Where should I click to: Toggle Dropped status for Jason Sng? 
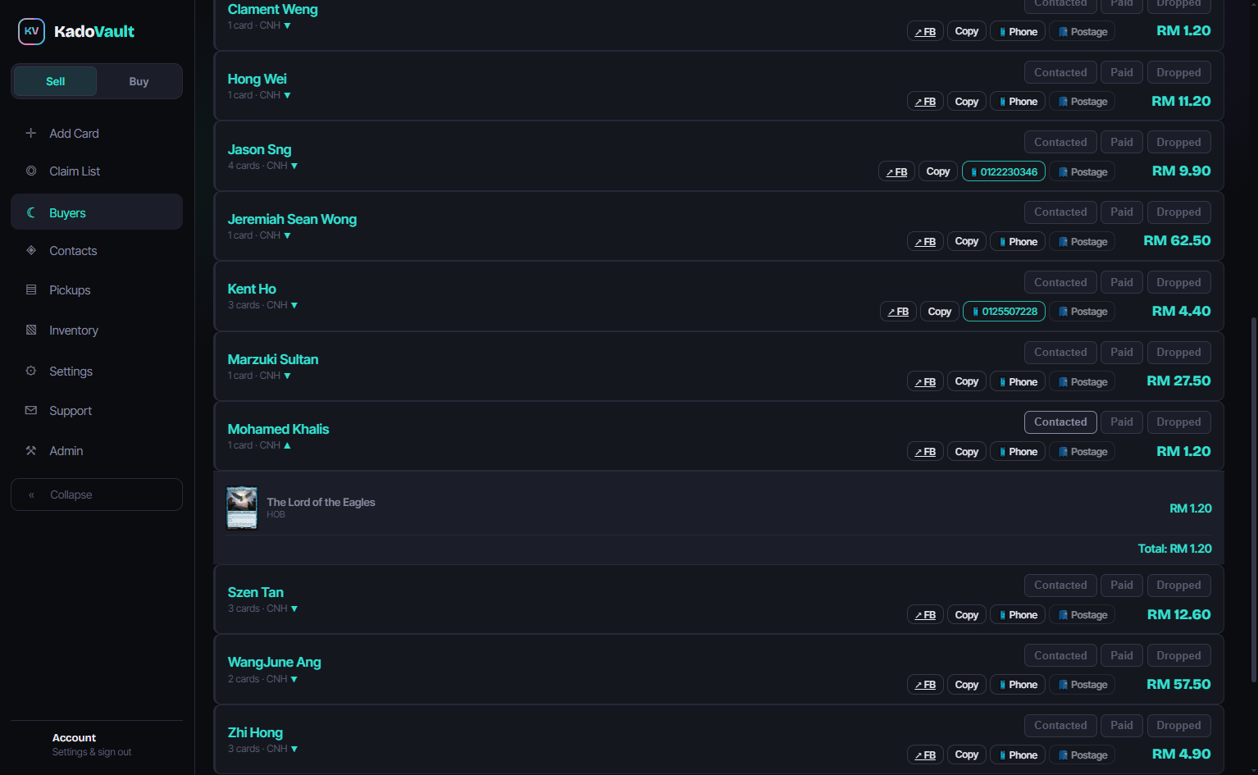tap(1178, 142)
